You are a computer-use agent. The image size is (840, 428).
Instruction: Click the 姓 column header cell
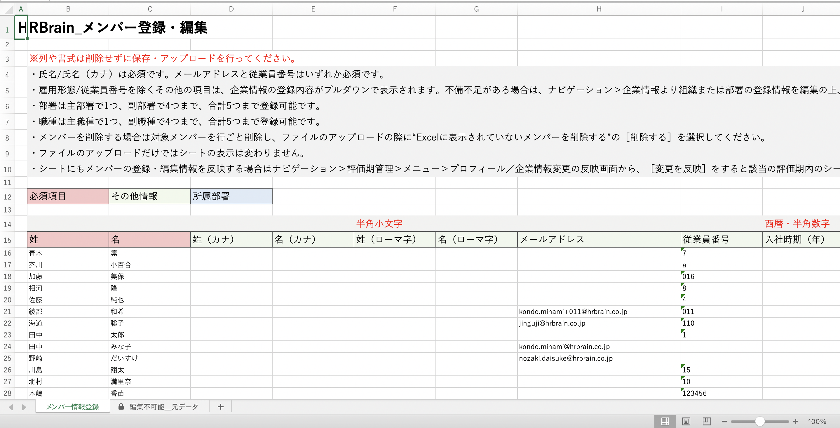point(68,239)
